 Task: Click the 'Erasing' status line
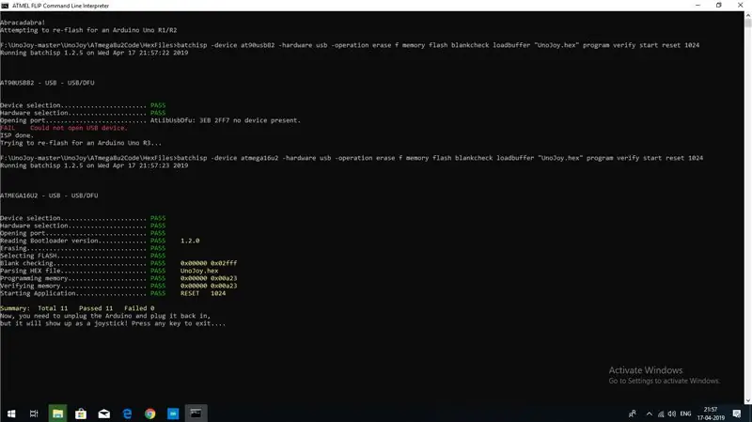[83, 248]
